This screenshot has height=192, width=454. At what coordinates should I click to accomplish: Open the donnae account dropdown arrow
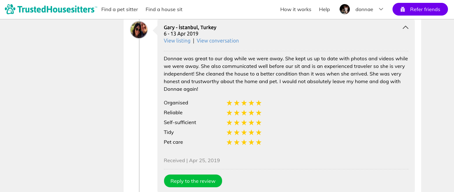pyautogui.click(x=381, y=9)
